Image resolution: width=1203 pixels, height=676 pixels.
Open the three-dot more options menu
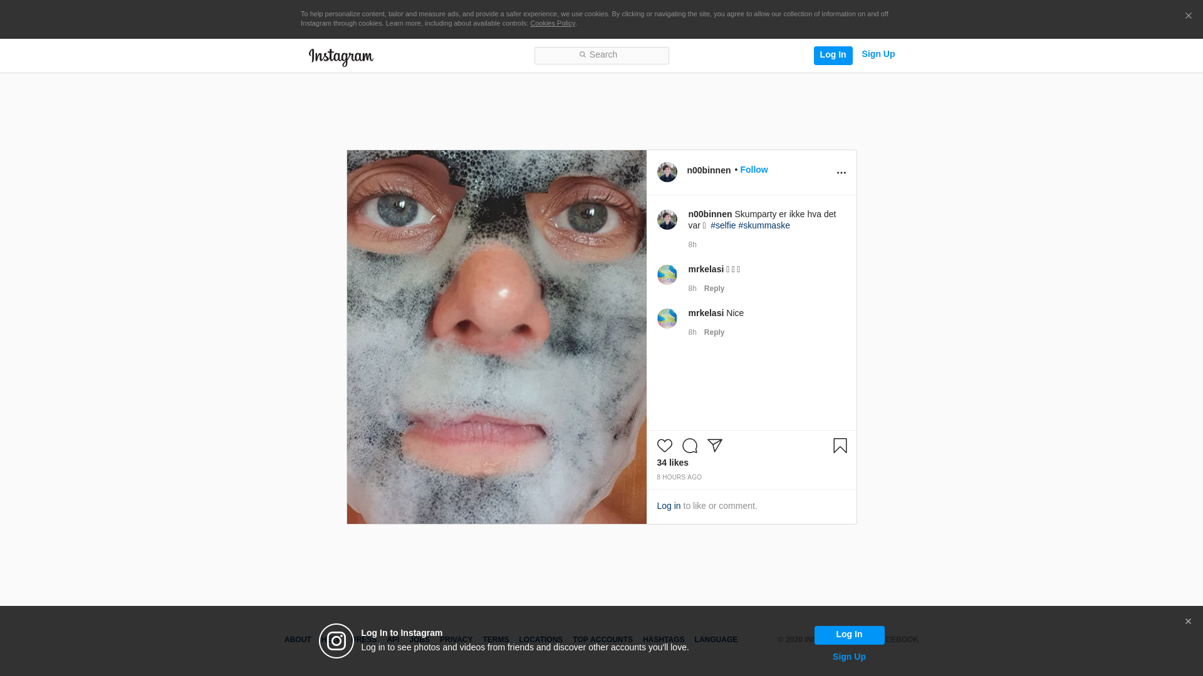pos(841,173)
